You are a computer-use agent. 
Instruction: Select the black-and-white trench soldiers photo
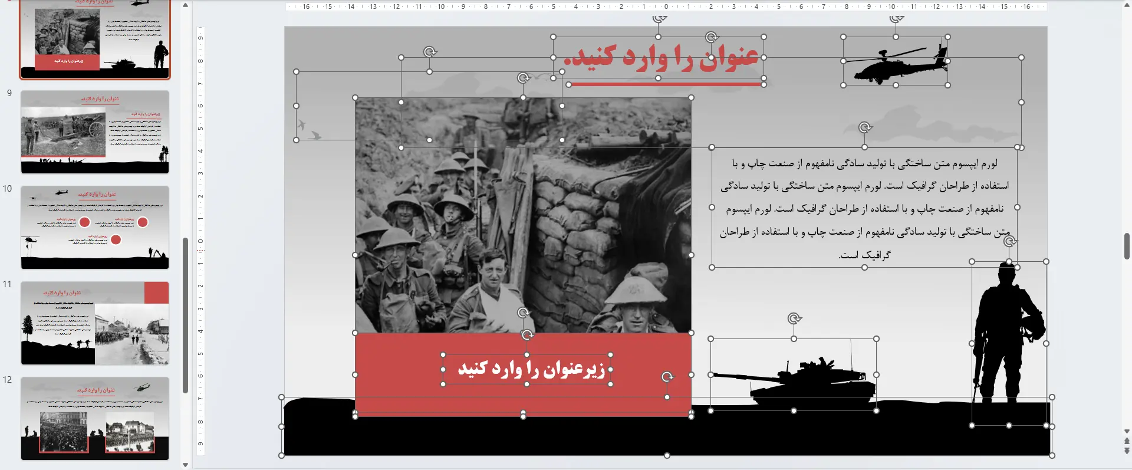(523, 215)
